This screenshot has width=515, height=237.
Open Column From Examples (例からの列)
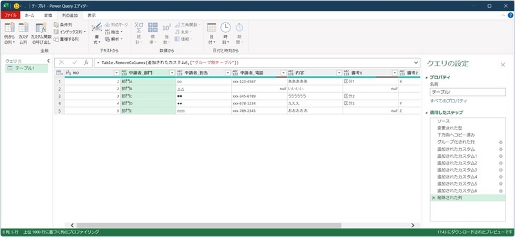pos(9,33)
